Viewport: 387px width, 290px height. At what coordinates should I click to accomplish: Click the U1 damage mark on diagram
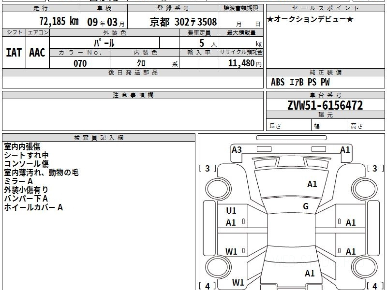pos(231,211)
